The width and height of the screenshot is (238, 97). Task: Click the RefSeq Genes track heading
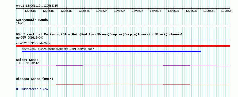coord(27,60)
